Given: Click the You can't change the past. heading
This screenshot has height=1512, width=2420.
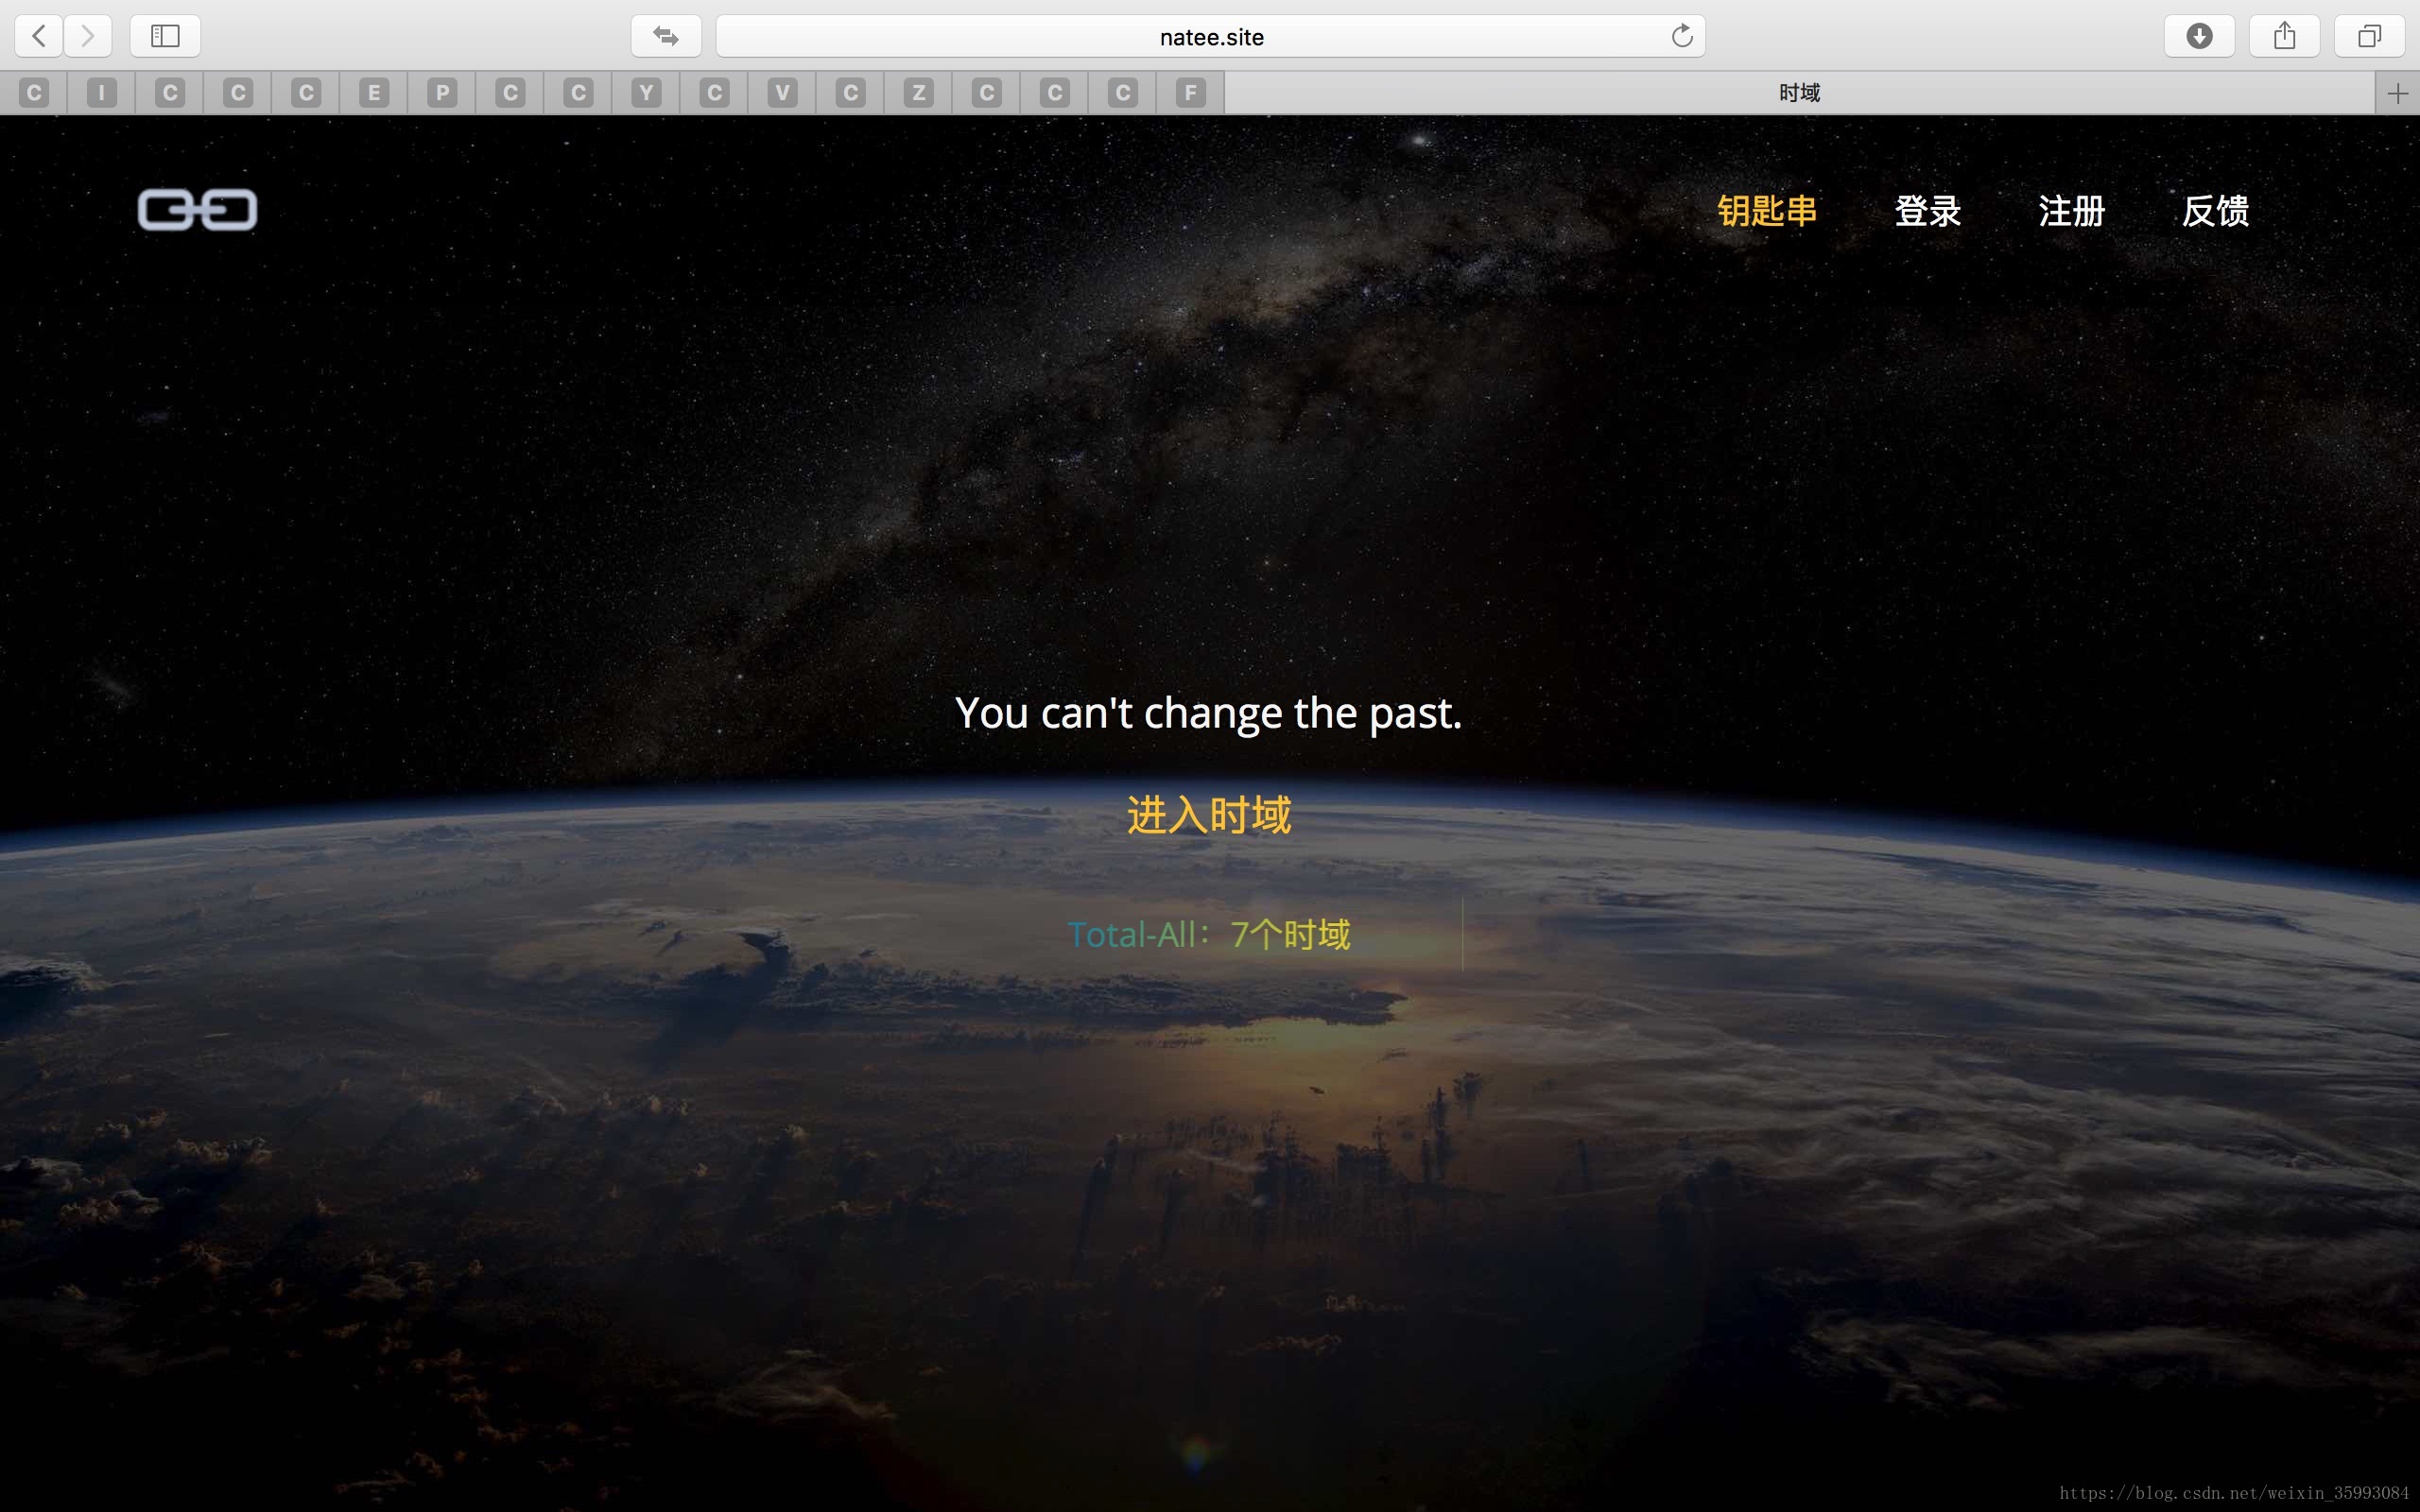Looking at the screenshot, I should pos(1209,713).
